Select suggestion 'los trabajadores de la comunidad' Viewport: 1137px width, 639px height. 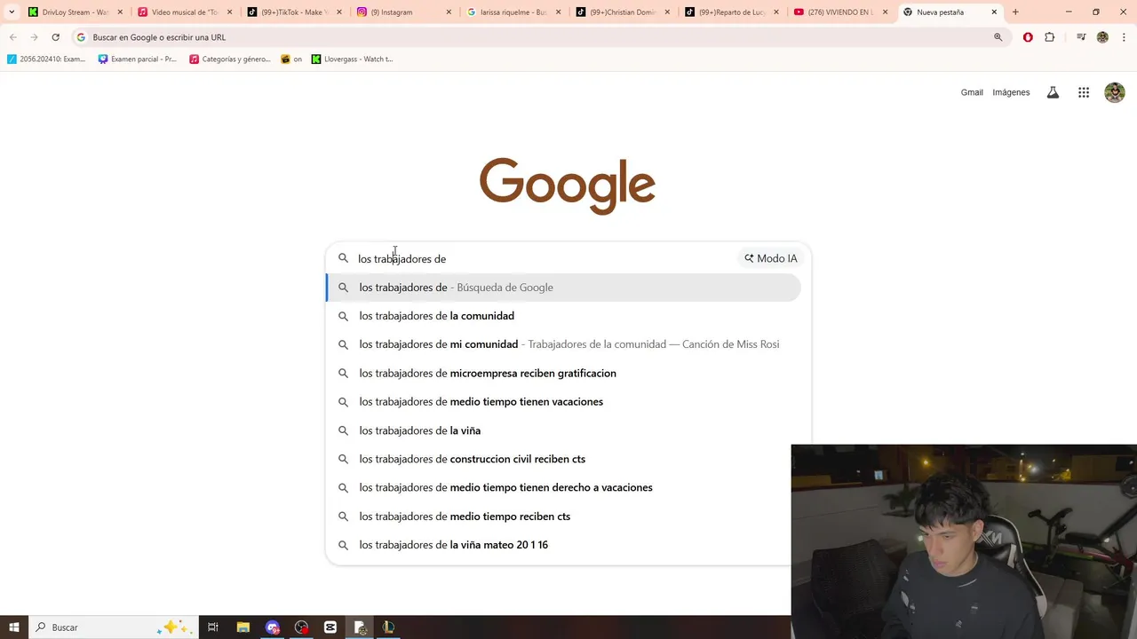pyautogui.click(x=563, y=316)
